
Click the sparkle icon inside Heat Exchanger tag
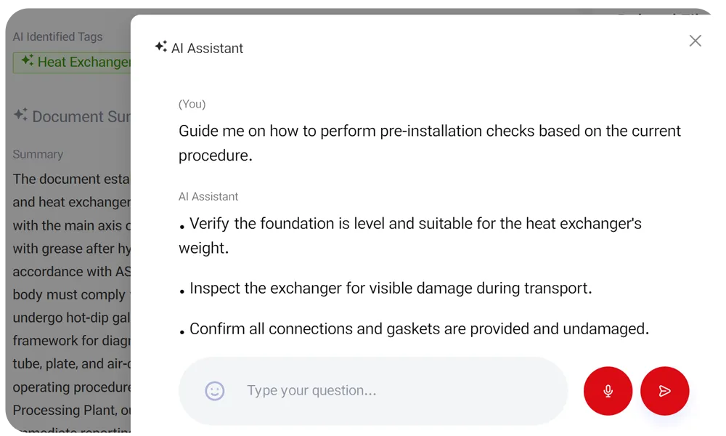[x=28, y=61]
